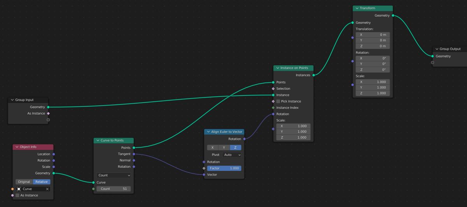
Task: Click the empty input socket of Group Output
Action: pos(432,63)
